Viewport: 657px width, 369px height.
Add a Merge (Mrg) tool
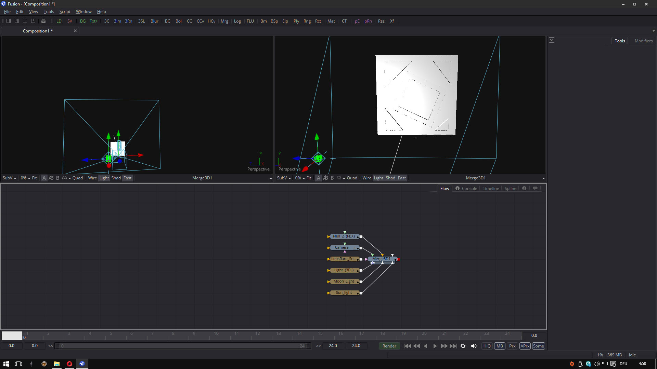point(224,21)
